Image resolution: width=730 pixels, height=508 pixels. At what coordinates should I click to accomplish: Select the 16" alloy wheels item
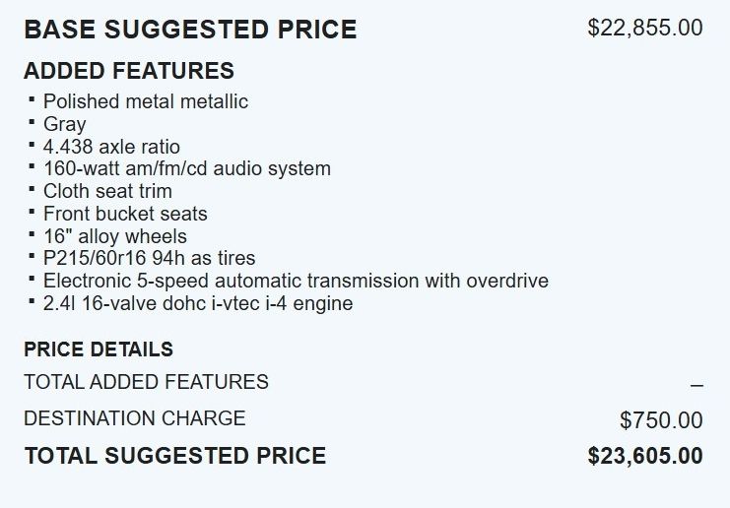click(x=115, y=236)
